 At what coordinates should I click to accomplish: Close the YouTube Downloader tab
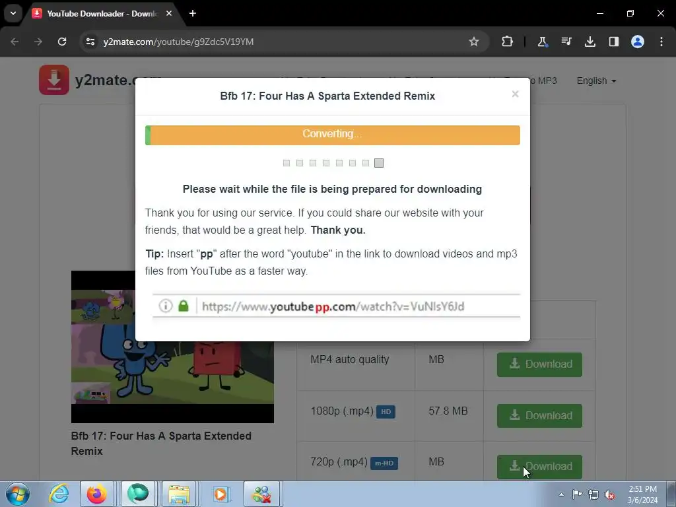(168, 13)
